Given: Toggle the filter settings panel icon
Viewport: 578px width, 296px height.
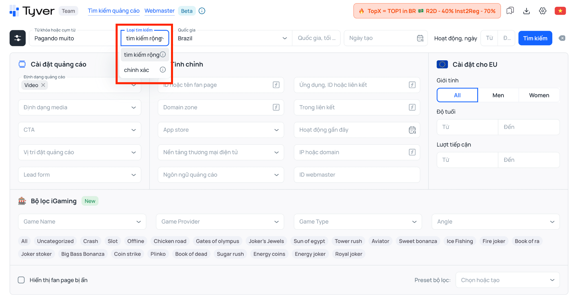Looking at the screenshot, I should pos(17,38).
